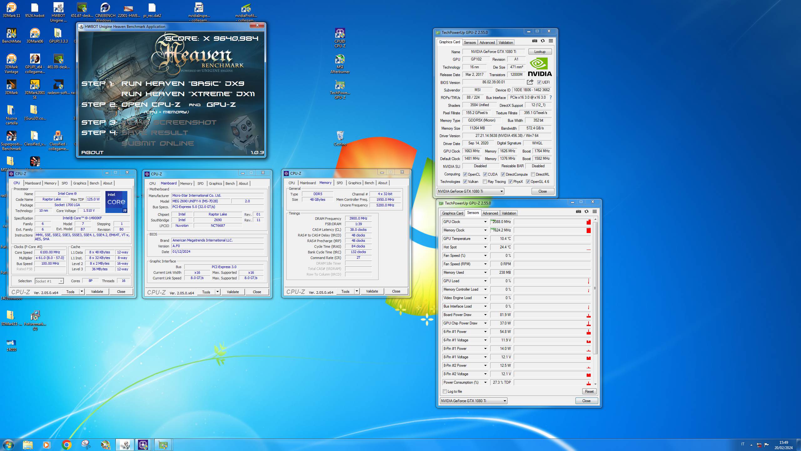Click the Lookup button in GPU-Z
Viewport: 801px width, 451px height.
(x=540, y=52)
